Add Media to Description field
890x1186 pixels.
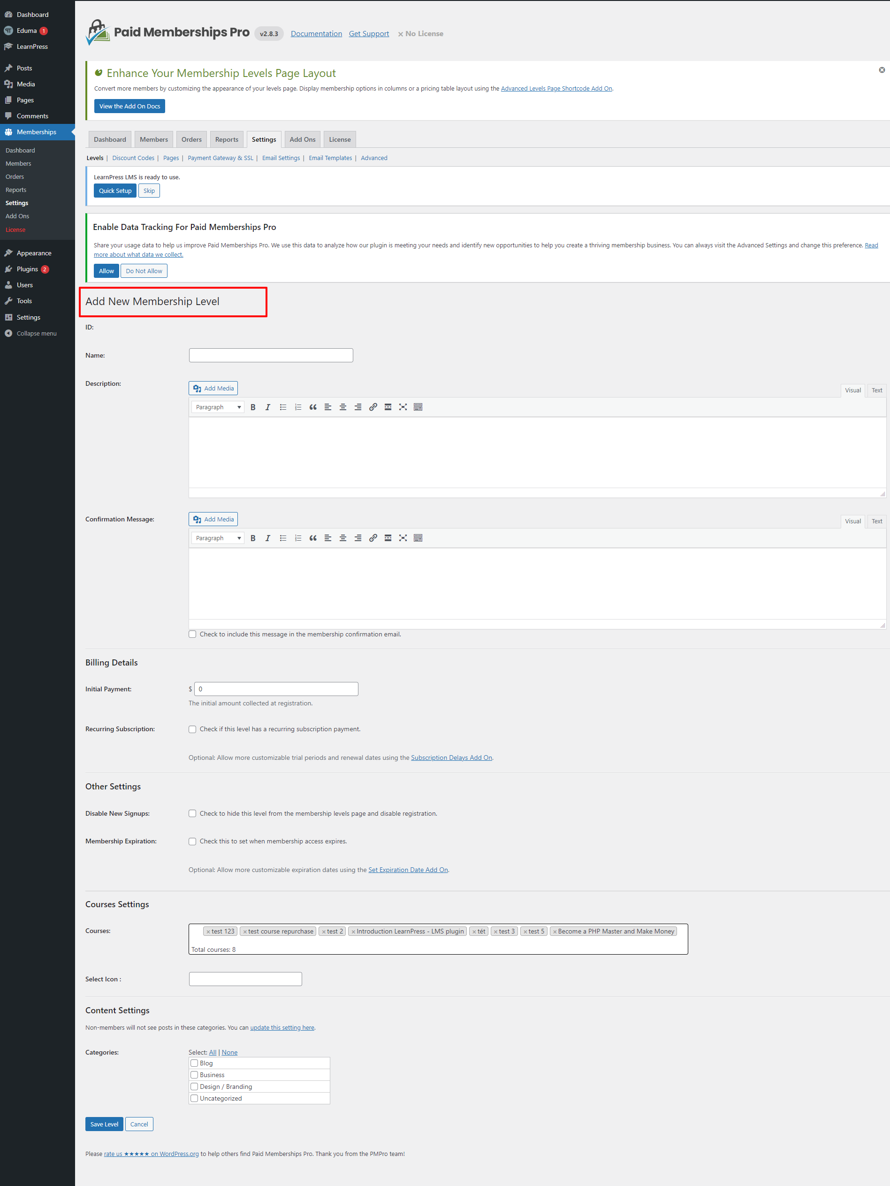pos(213,388)
